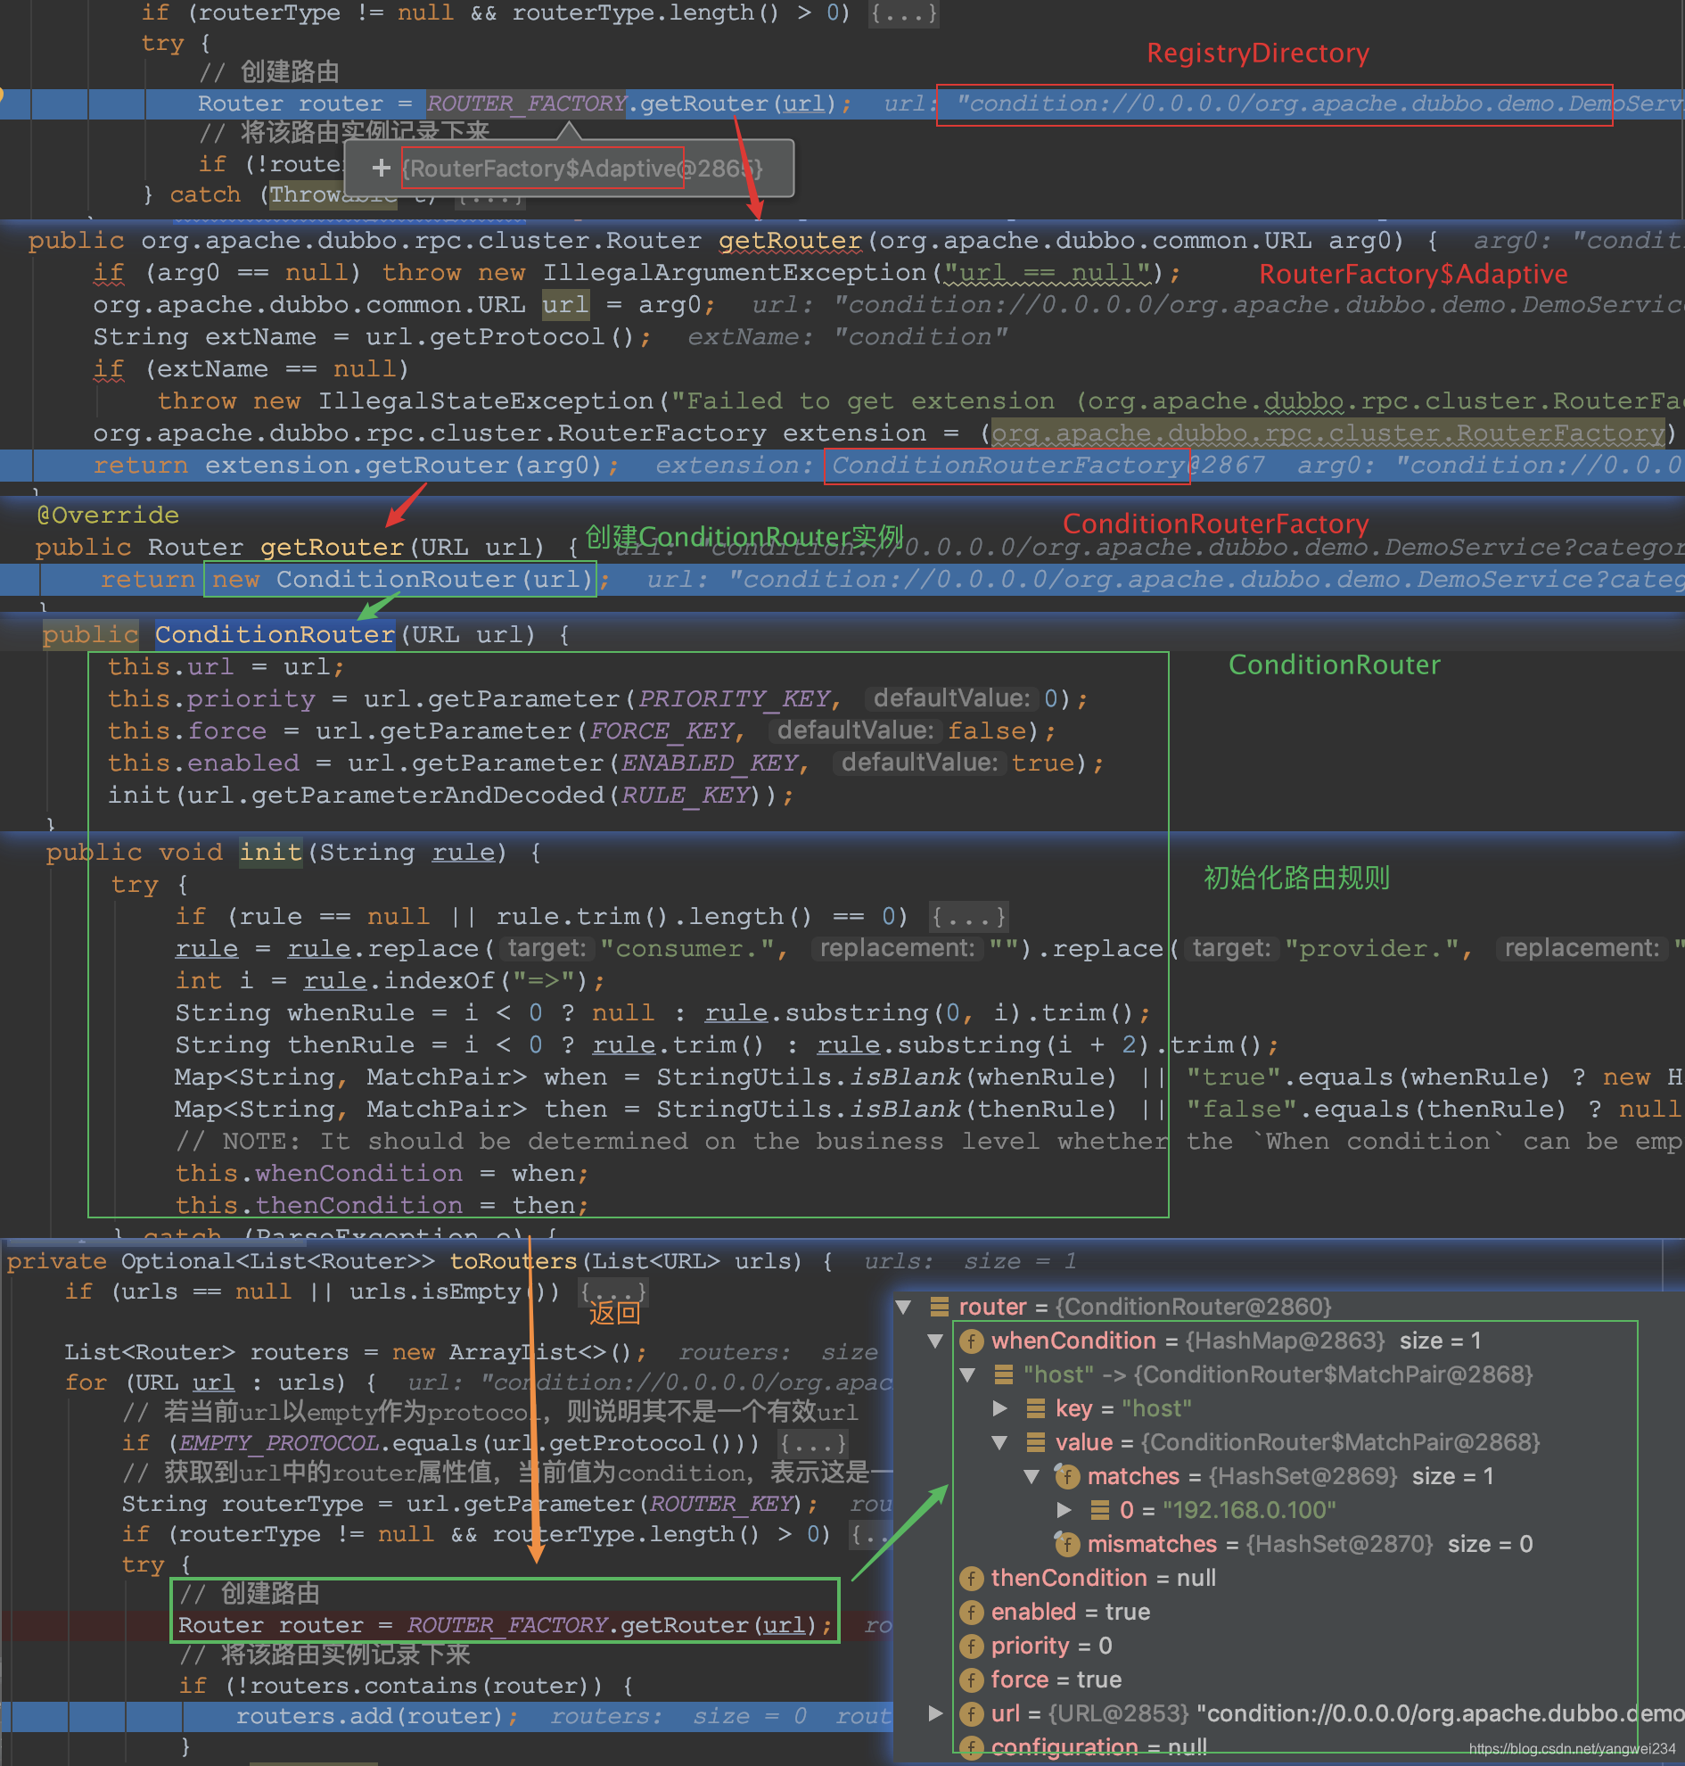This screenshot has width=1685, height=1766.
Task: Collapse the "host" -> MatchPair entry arrow
Action: click(967, 1375)
